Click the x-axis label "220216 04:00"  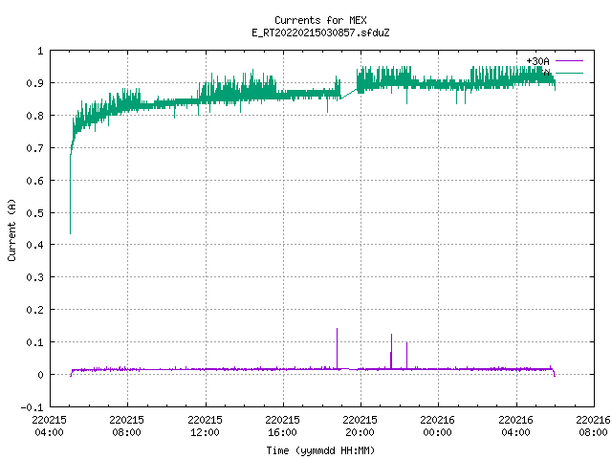[x=516, y=426]
